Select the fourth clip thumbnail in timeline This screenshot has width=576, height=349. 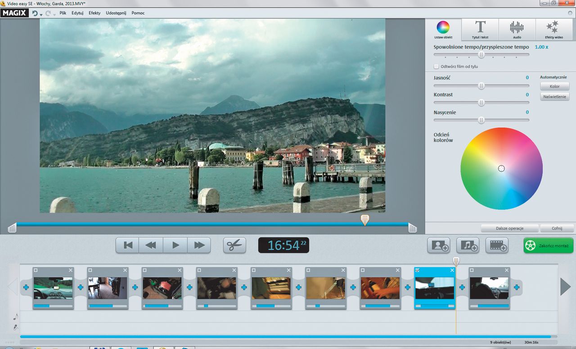click(x=217, y=288)
